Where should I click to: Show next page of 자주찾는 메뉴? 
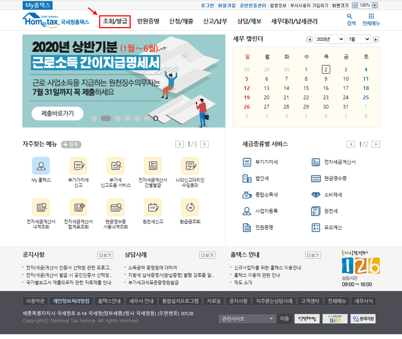click(x=204, y=144)
